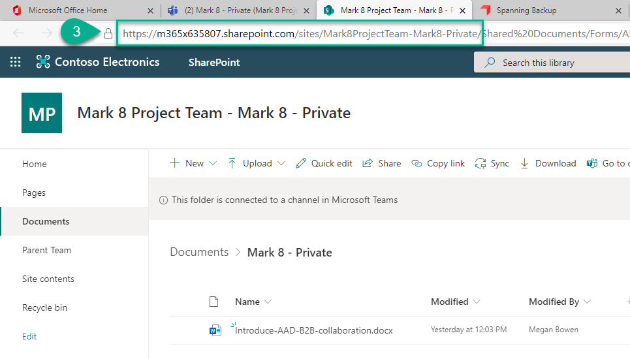
Task: Click Mark 8 - Private breadcrumb text
Action: click(290, 253)
